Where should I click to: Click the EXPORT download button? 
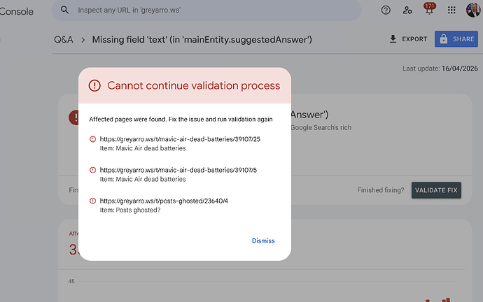click(408, 39)
